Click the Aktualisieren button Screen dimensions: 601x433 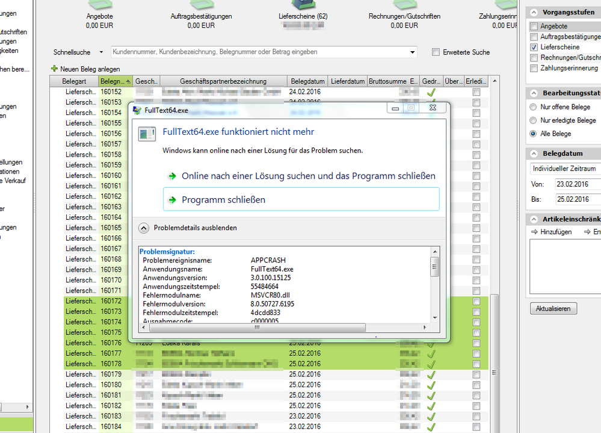point(553,308)
